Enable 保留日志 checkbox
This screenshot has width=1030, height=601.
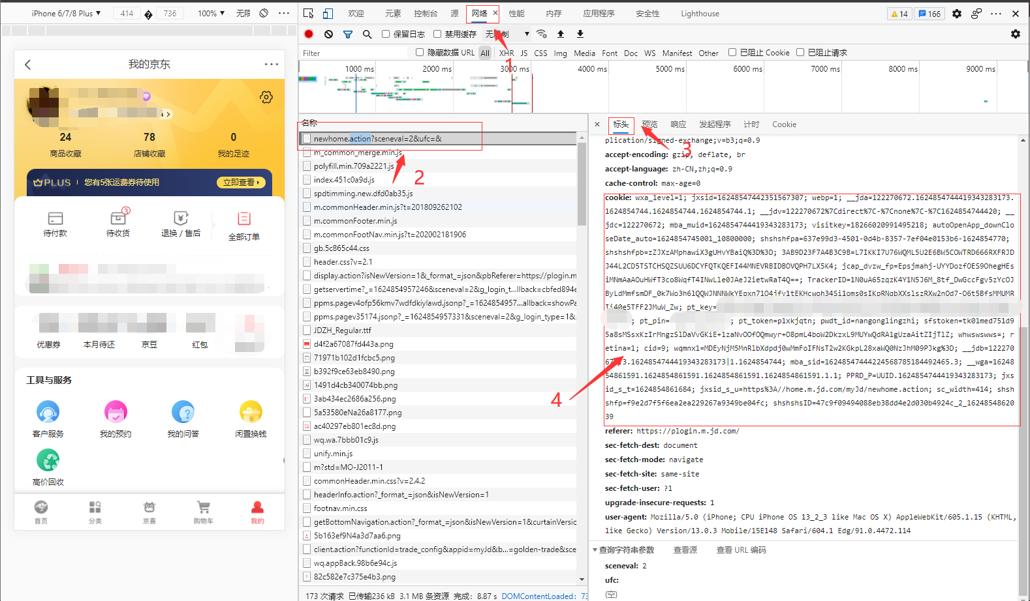pos(386,34)
